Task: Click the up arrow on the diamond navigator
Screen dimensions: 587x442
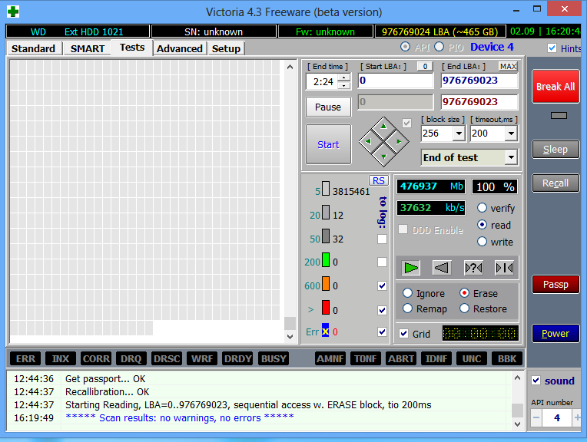Action: [383, 127]
